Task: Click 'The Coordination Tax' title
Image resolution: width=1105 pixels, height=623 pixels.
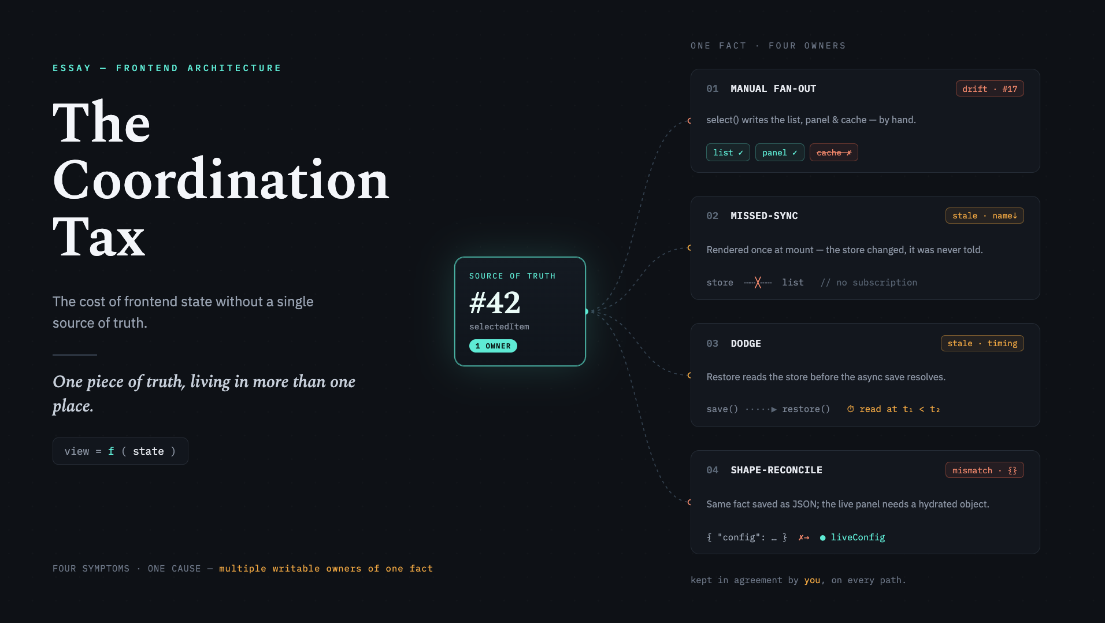Action: [x=221, y=180]
